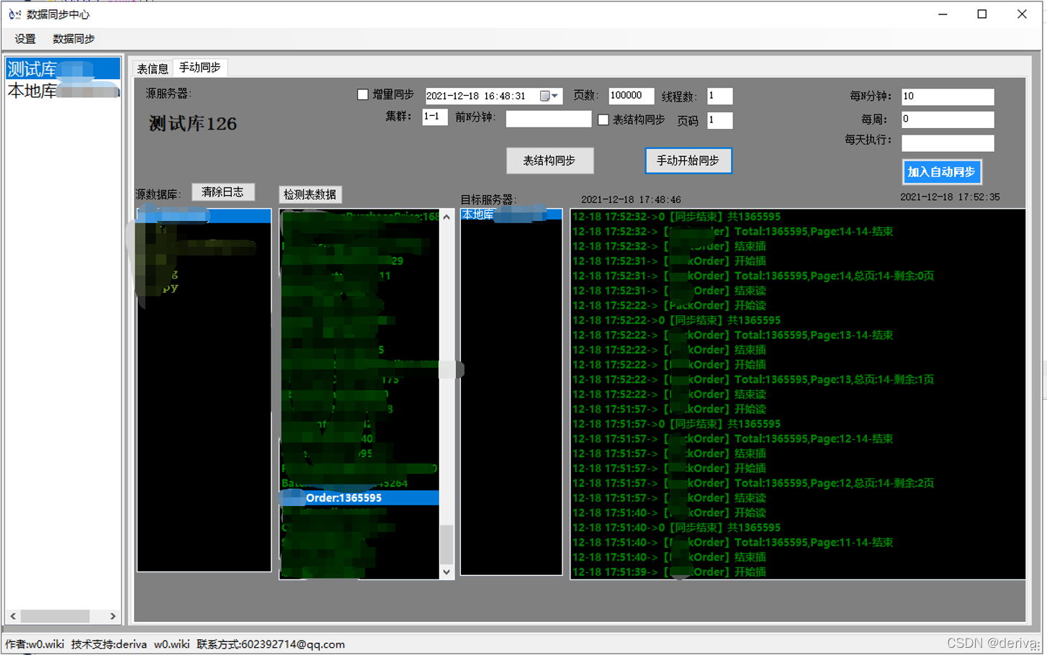Select 测试库 in the server list
Image resolution: width=1047 pixels, height=655 pixels.
(x=63, y=69)
